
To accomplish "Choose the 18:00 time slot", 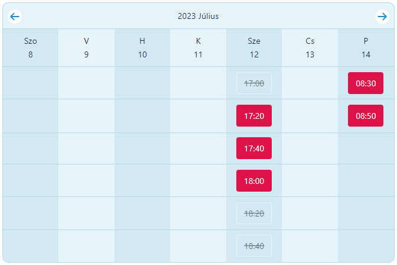I will [254, 181].
